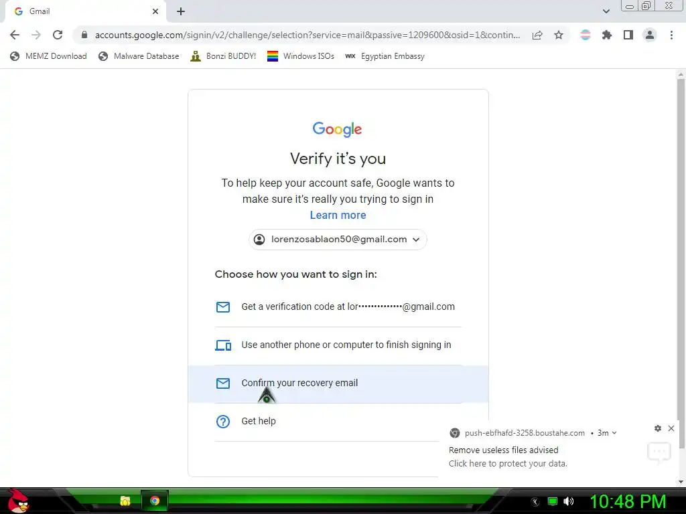Open site security lock info
Image resolution: width=686 pixels, height=514 pixels.
click(x=84, y=35)
